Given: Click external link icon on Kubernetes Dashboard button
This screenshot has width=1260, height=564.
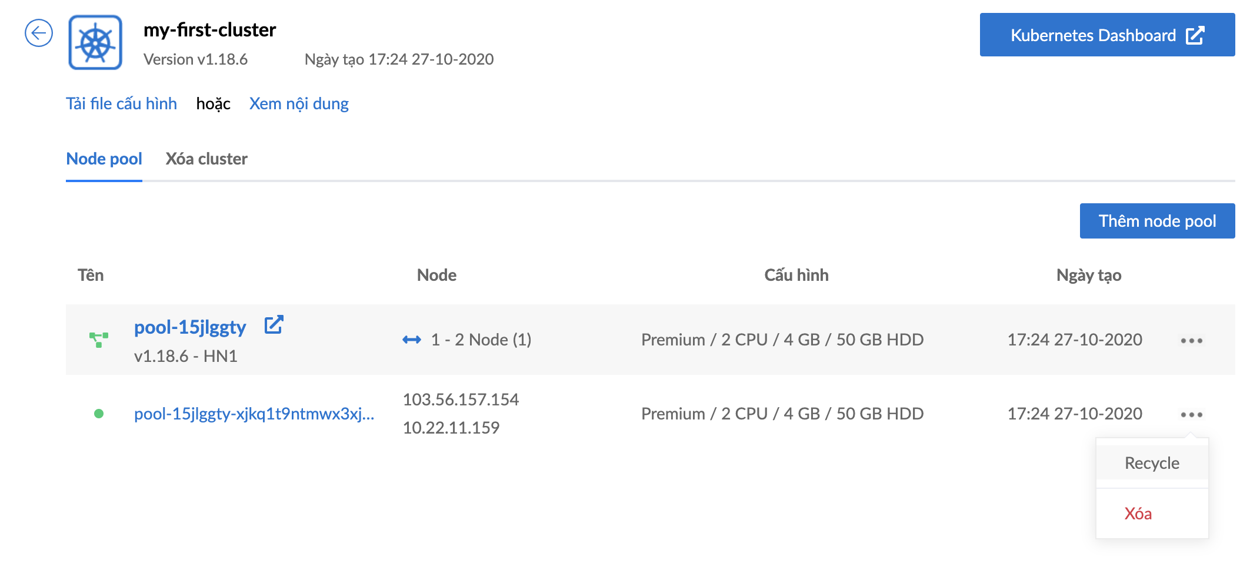Looking at the screenshot, I should pos(1195,35).
